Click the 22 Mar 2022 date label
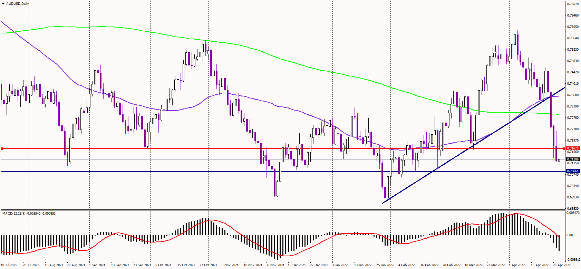Viewport: 581px width, 269px height. coord(496,265)
